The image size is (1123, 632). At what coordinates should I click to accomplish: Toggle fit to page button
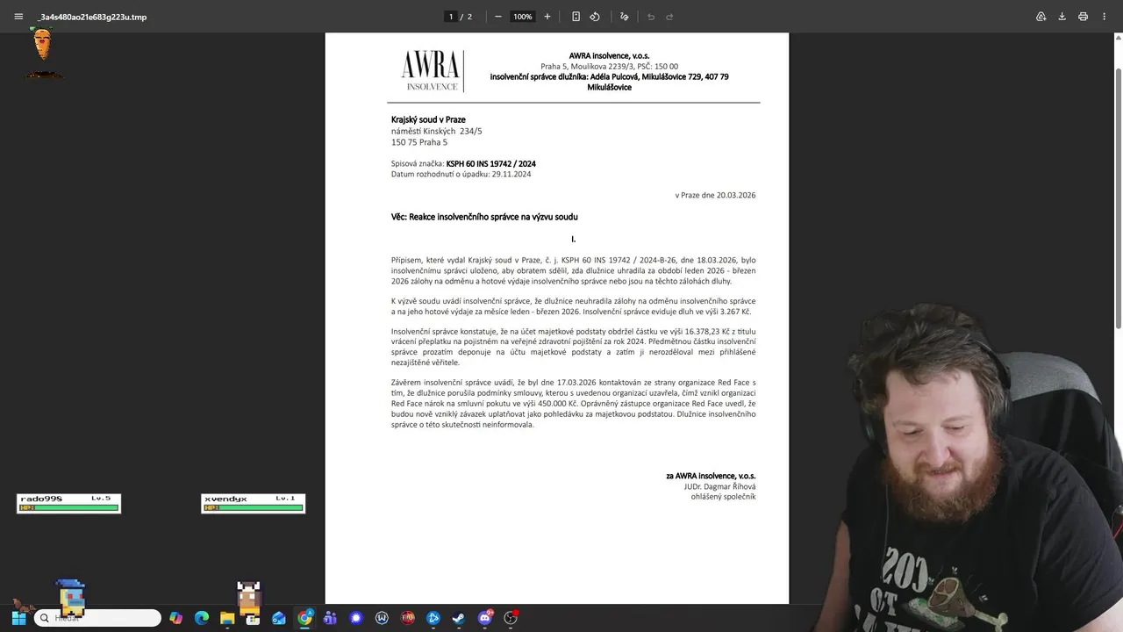576,17
